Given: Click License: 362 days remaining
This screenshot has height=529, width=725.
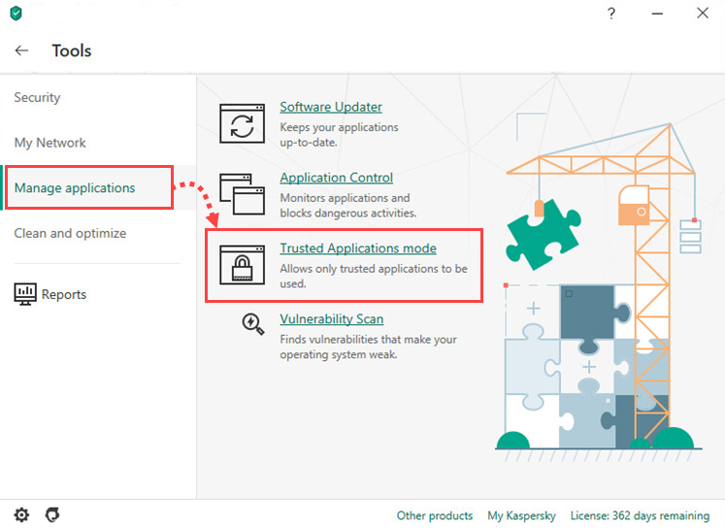Looking at the screenshot, I should pyautogui.click(x=640, y=515).
